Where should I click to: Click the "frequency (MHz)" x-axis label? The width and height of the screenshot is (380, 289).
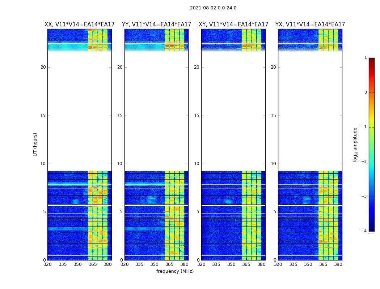coord(175,271)
